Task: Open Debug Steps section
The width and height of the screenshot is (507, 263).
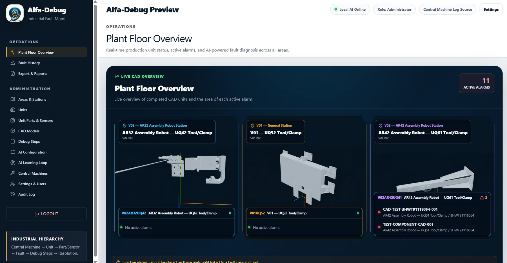Action: [x=46, y=141]
